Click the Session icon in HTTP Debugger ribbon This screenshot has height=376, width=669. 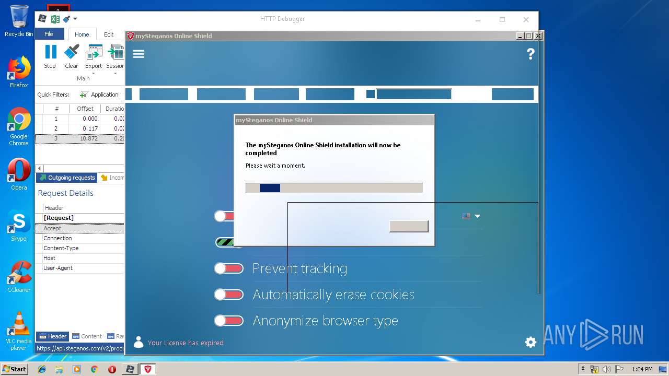coord(116,52)
